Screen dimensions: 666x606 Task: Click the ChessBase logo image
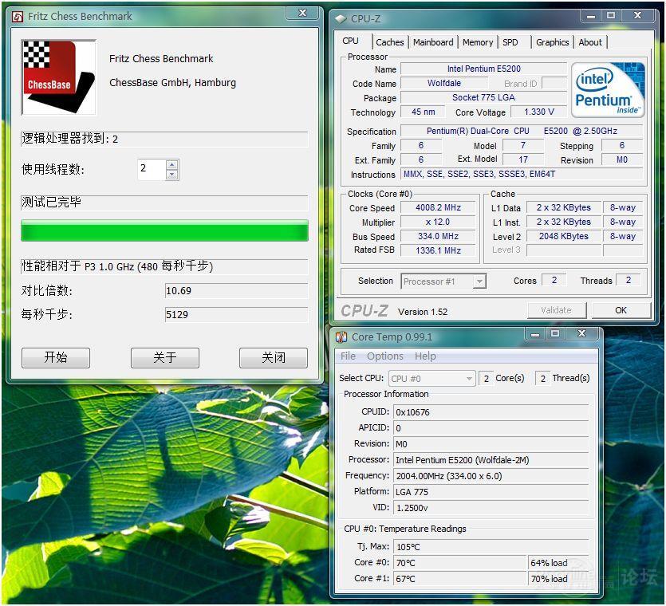pyautogui.click(x=58, y=77)
